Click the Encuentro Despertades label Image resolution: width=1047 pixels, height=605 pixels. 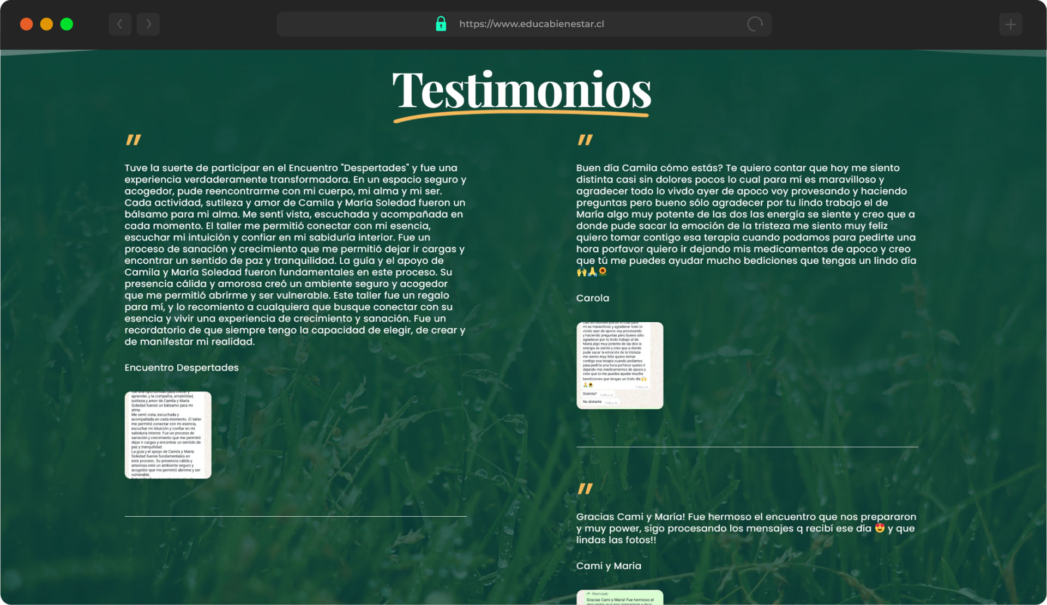click(182, 368)
